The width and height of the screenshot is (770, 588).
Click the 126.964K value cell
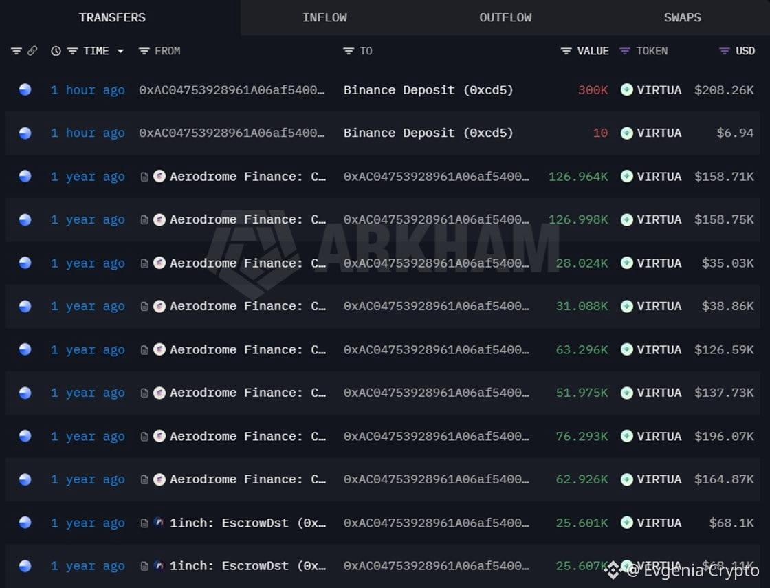click(578, 176)
